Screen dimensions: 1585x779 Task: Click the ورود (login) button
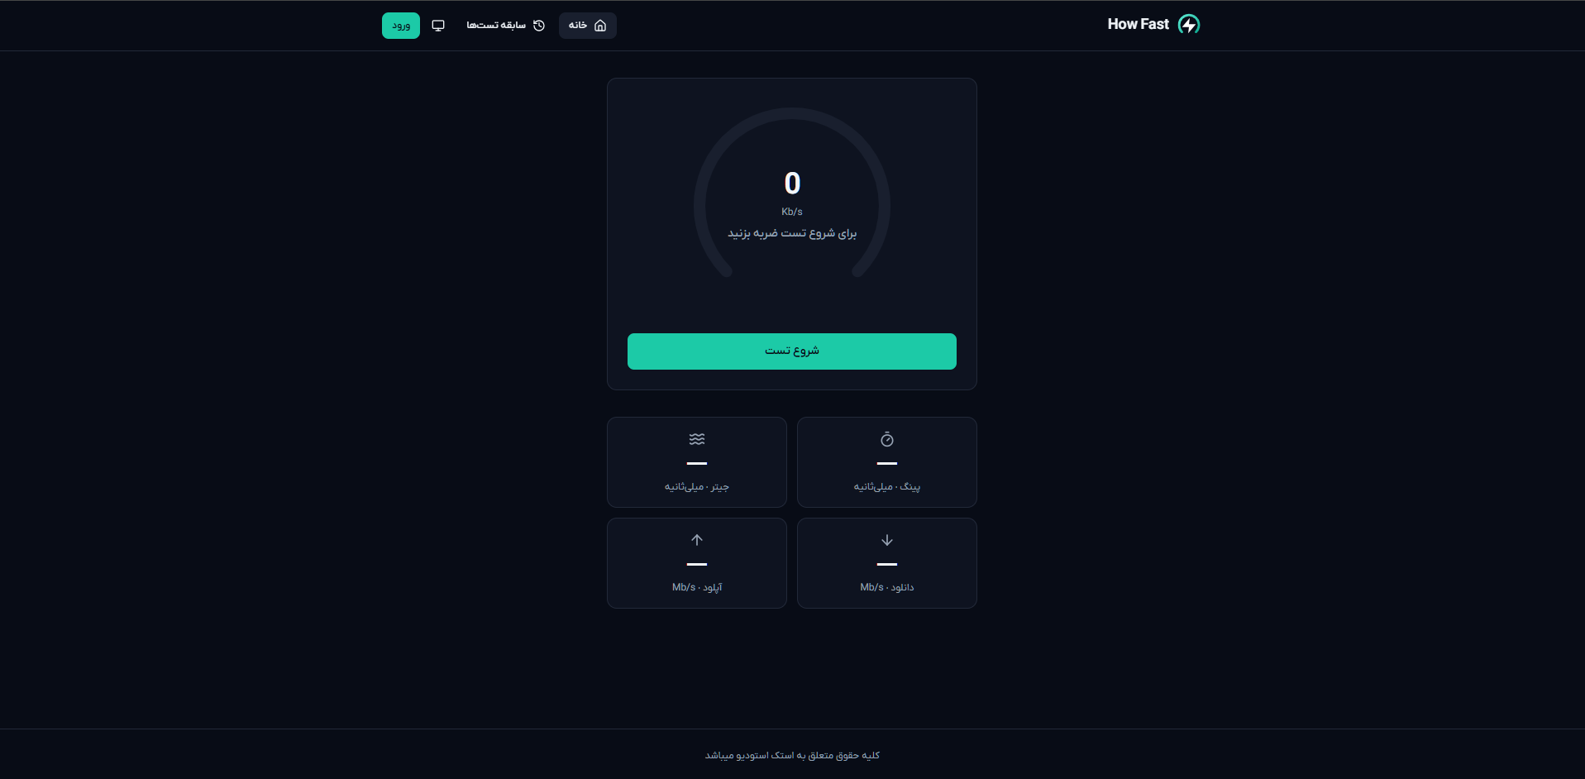click(401, 26)
